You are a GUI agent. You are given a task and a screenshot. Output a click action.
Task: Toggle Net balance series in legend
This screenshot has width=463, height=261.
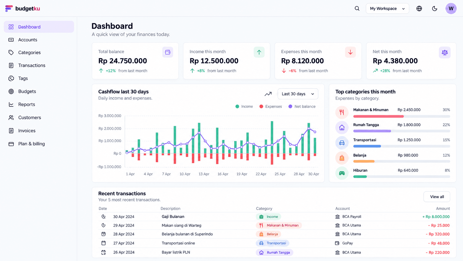(302, 107)
